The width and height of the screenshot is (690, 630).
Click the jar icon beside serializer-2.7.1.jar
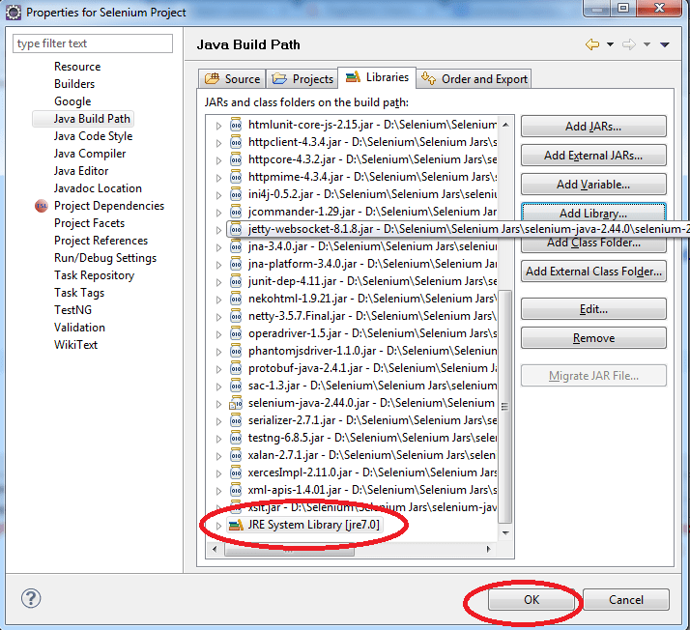click(x=236, y=420)
